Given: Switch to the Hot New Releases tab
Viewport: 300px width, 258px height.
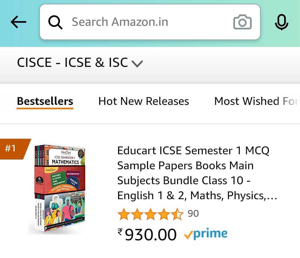Looking at the screenshot, I should point(144,101).
